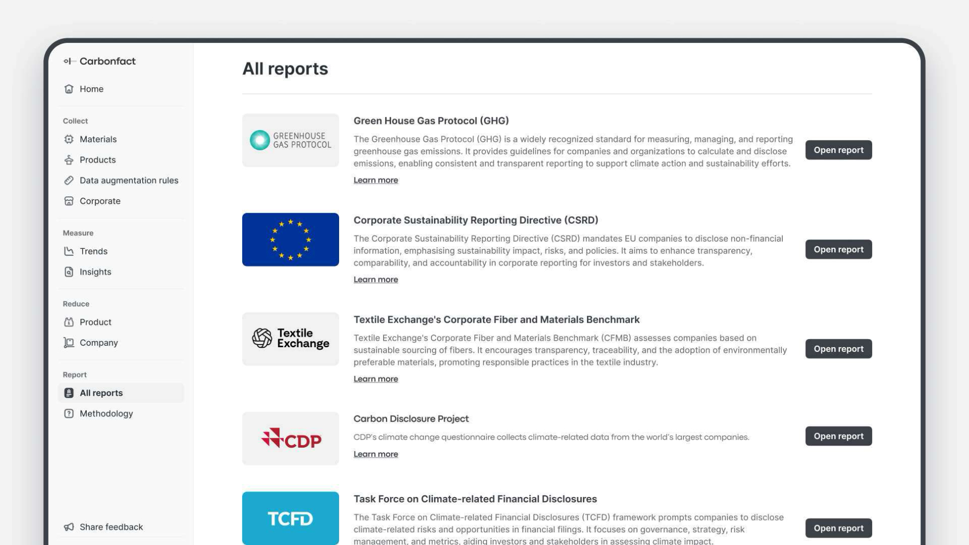Click Learn more under Carbon Disclosure Project
Viewport: 969px width, 545px height.
pos(376,454)
